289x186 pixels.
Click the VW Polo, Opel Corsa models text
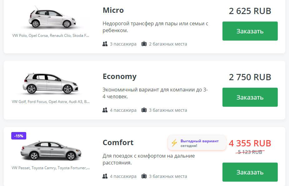pyautogui.click(x=51, y=36)
